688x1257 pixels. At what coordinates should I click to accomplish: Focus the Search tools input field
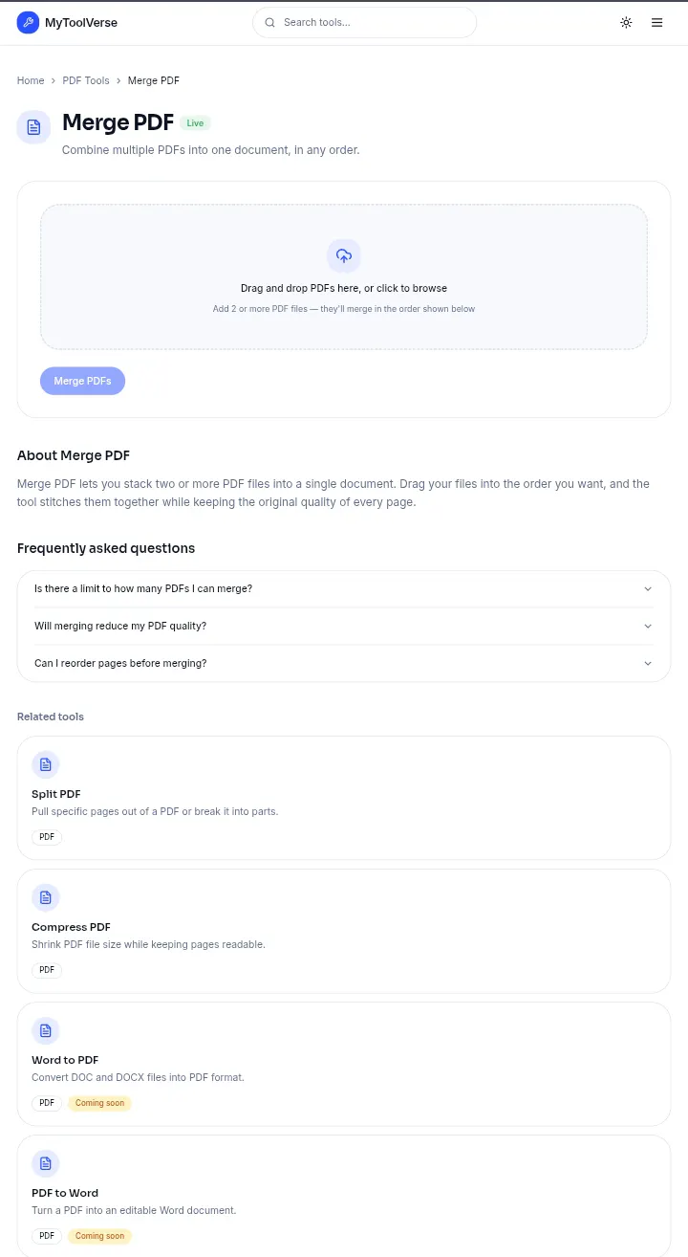(x=364, y=23)
